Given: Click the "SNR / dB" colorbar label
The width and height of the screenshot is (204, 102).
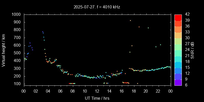Looking at the screenshot, I should click(193, 50).
